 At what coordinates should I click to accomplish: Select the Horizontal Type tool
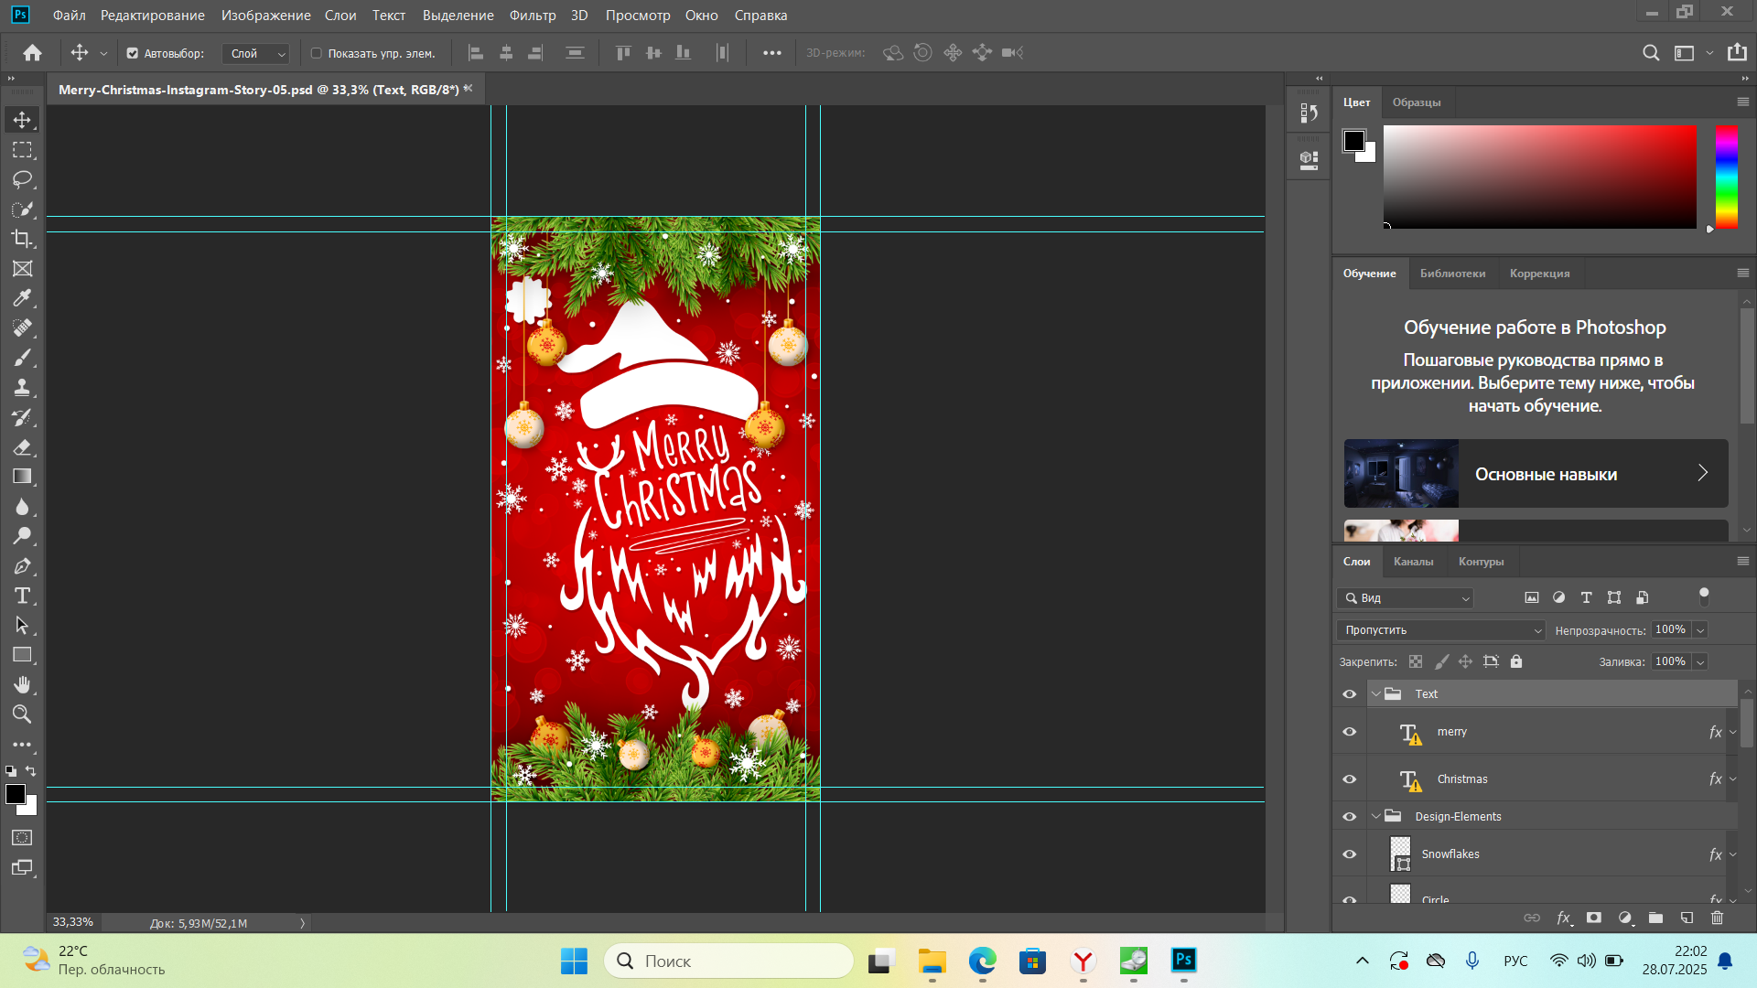point(22,596)
